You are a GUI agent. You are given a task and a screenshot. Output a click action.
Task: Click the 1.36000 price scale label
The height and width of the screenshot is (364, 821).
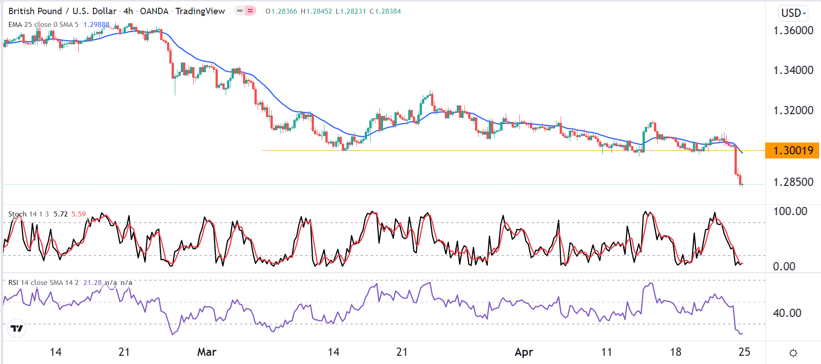click(x=793, y=31)
